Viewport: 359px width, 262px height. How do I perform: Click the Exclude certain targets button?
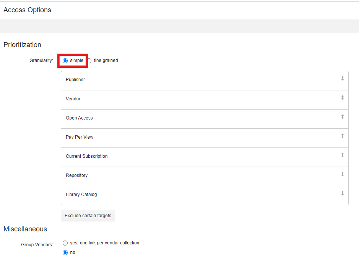tap(88, 216)
